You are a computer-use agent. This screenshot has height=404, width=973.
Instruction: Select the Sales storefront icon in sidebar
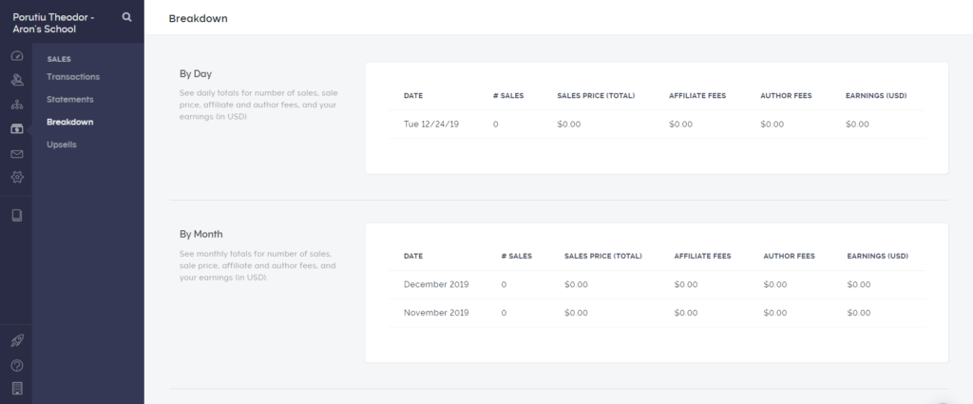tap(17, 128)
